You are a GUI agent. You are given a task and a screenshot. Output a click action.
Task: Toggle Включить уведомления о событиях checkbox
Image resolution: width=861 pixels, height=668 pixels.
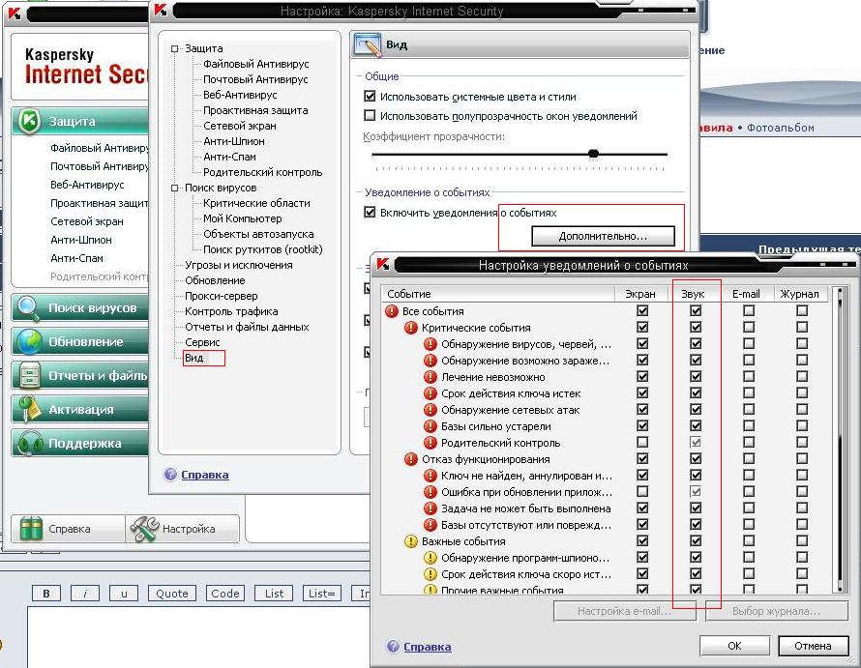point(370,213)
